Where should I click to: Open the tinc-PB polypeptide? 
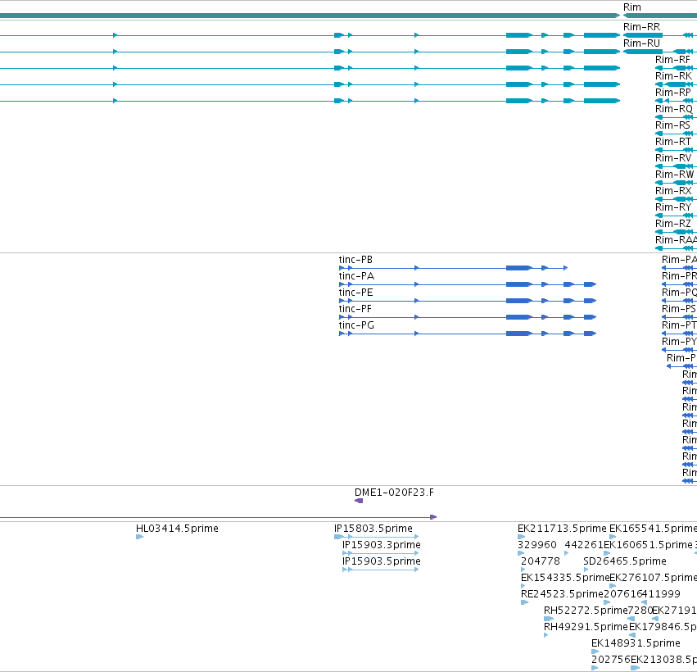(355, 260)
